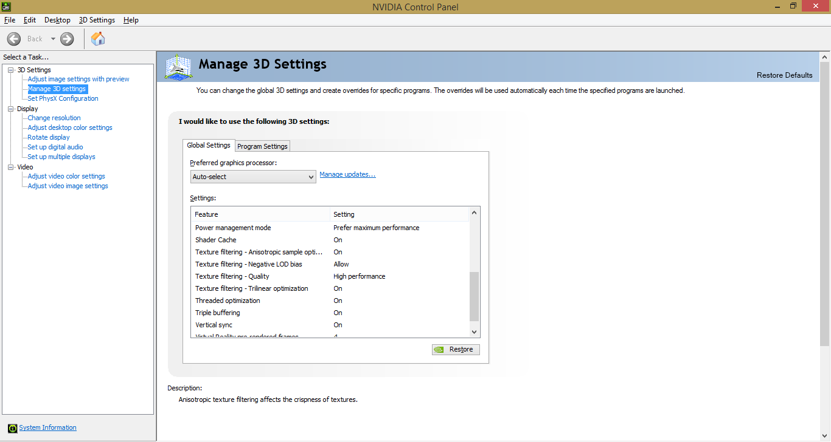The image size is (831, 442).
Task: Click main page scroll up arrow
Action: pyautogui.click(x=825, y=57)
